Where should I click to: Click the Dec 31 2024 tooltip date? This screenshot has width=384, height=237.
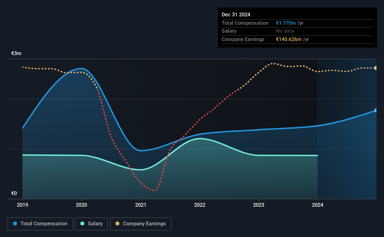(236, 14)
